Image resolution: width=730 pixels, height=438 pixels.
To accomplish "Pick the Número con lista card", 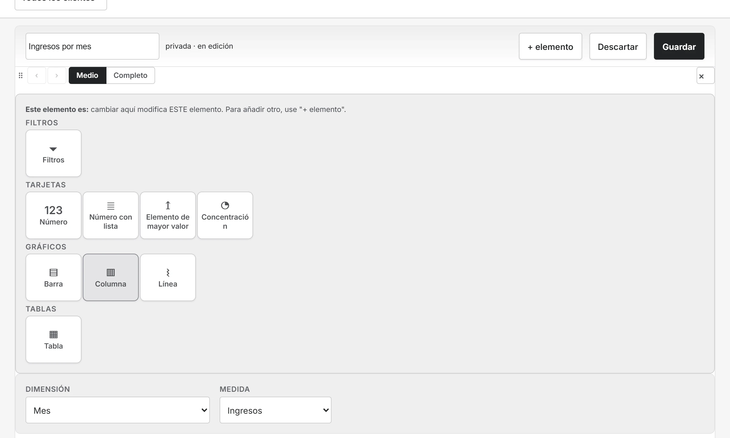I will tap(111, 215).
